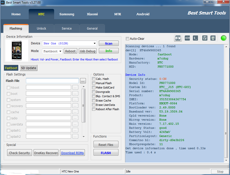The image size is (230, 175).
Task: Click the app logo in title bar
Action: coord(3,3)
